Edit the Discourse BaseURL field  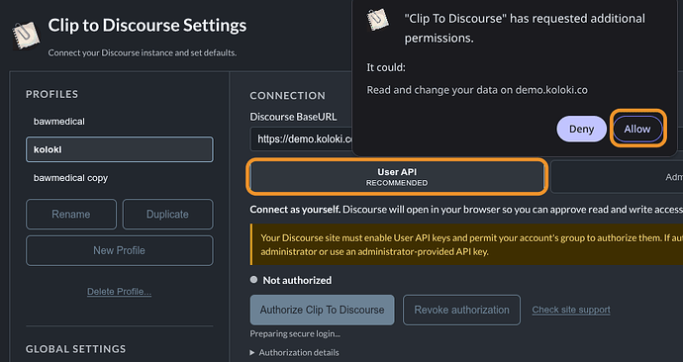(302, 139)
